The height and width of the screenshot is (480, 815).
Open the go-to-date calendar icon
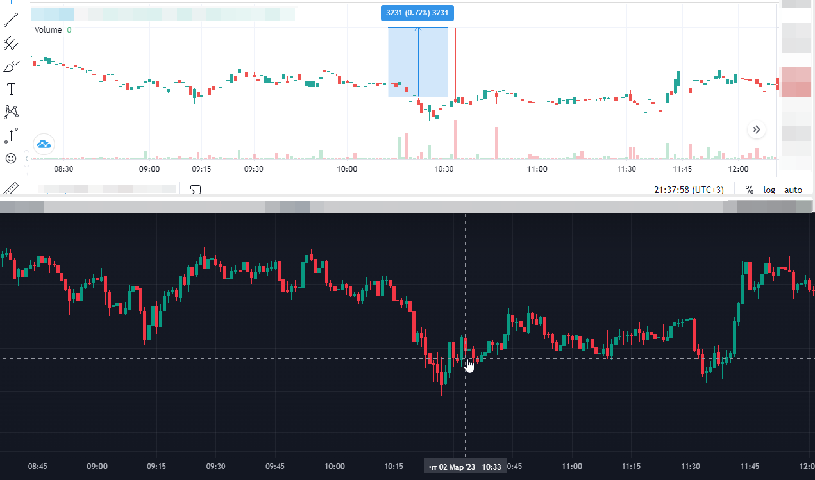(196, 189)
